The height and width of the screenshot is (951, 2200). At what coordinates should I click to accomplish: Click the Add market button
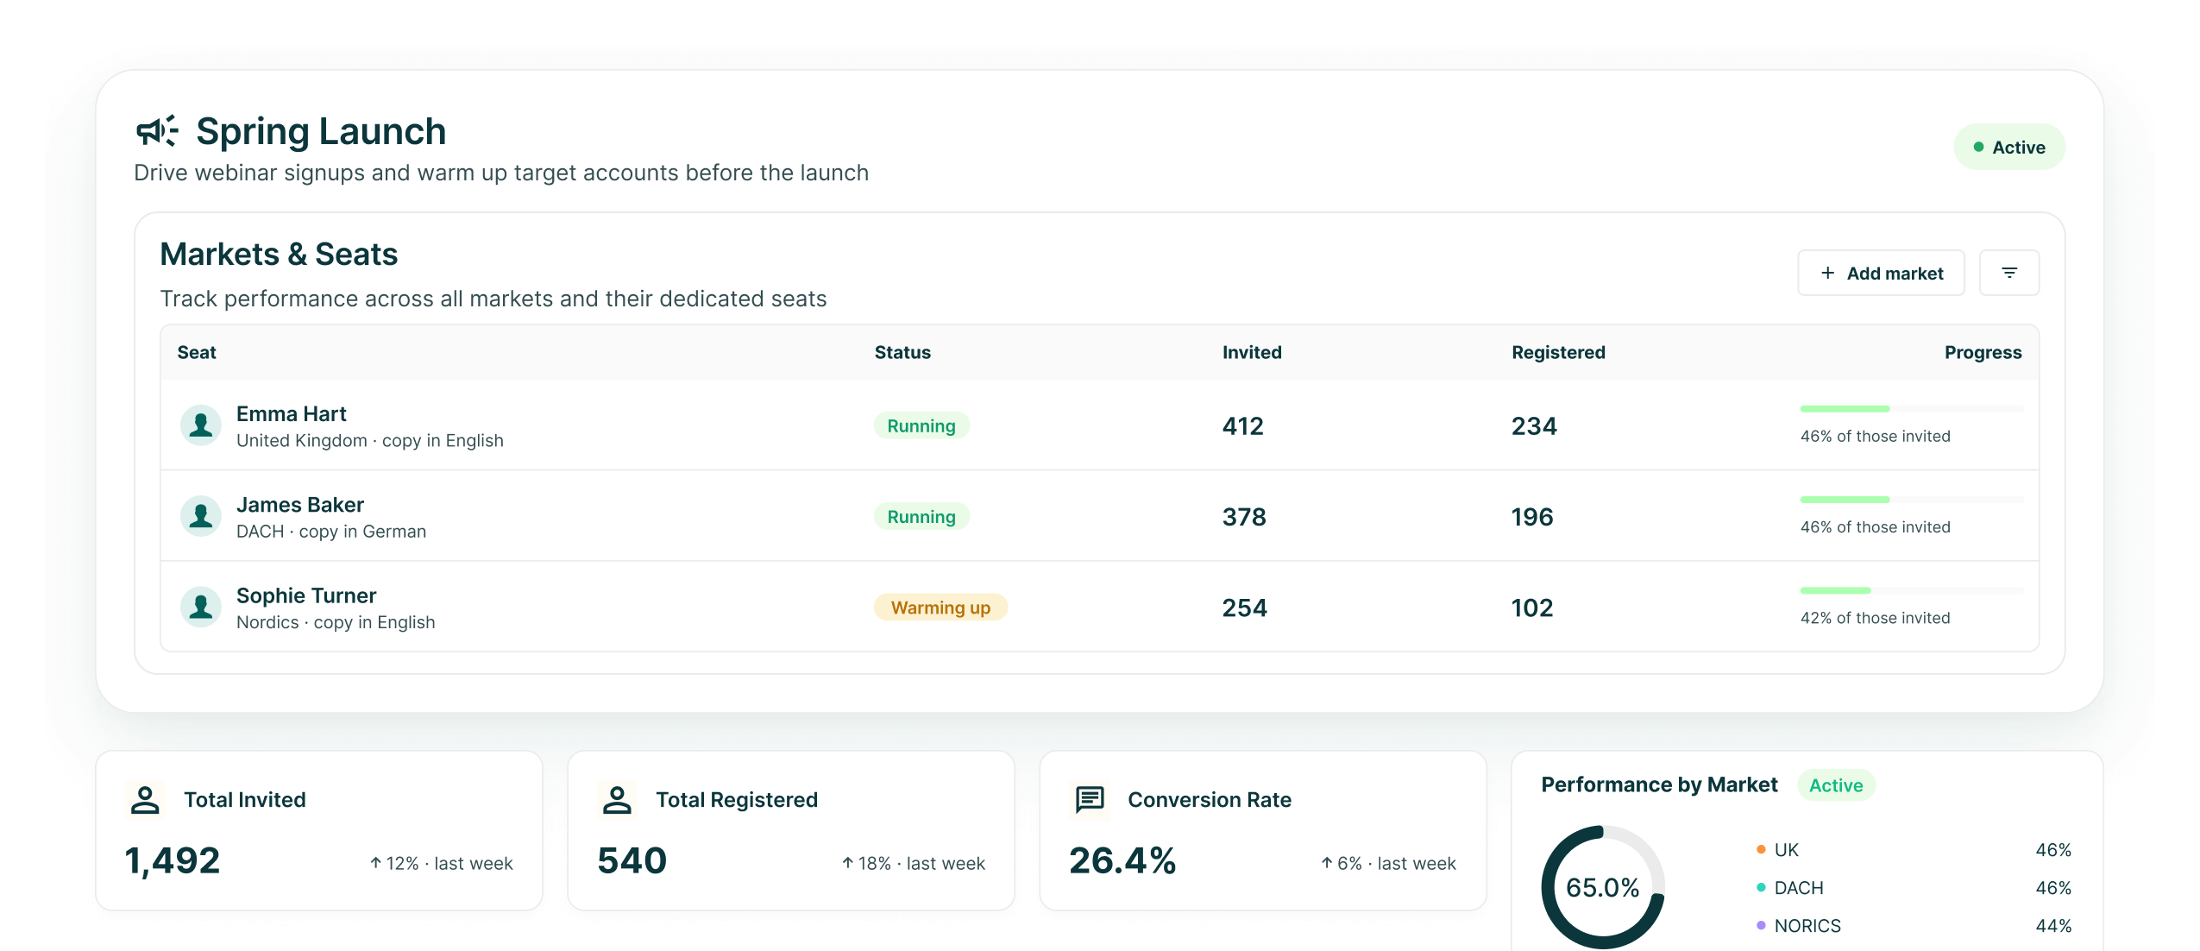[x=1881, y=273]
